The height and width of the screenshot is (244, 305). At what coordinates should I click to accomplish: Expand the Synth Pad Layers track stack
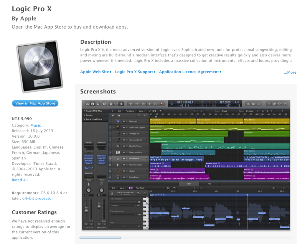tap(114, 128)
